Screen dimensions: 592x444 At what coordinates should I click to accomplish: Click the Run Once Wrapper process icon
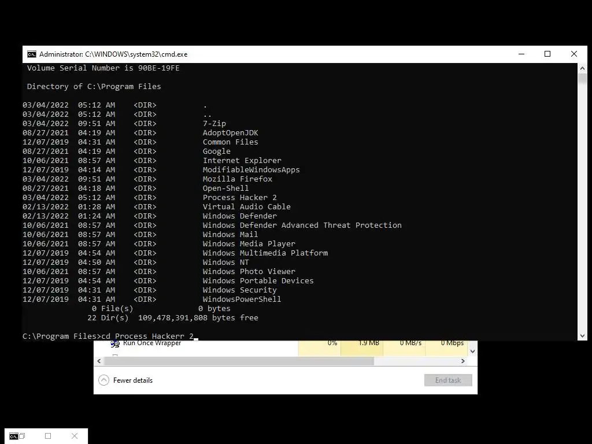(x=115, y=343)
